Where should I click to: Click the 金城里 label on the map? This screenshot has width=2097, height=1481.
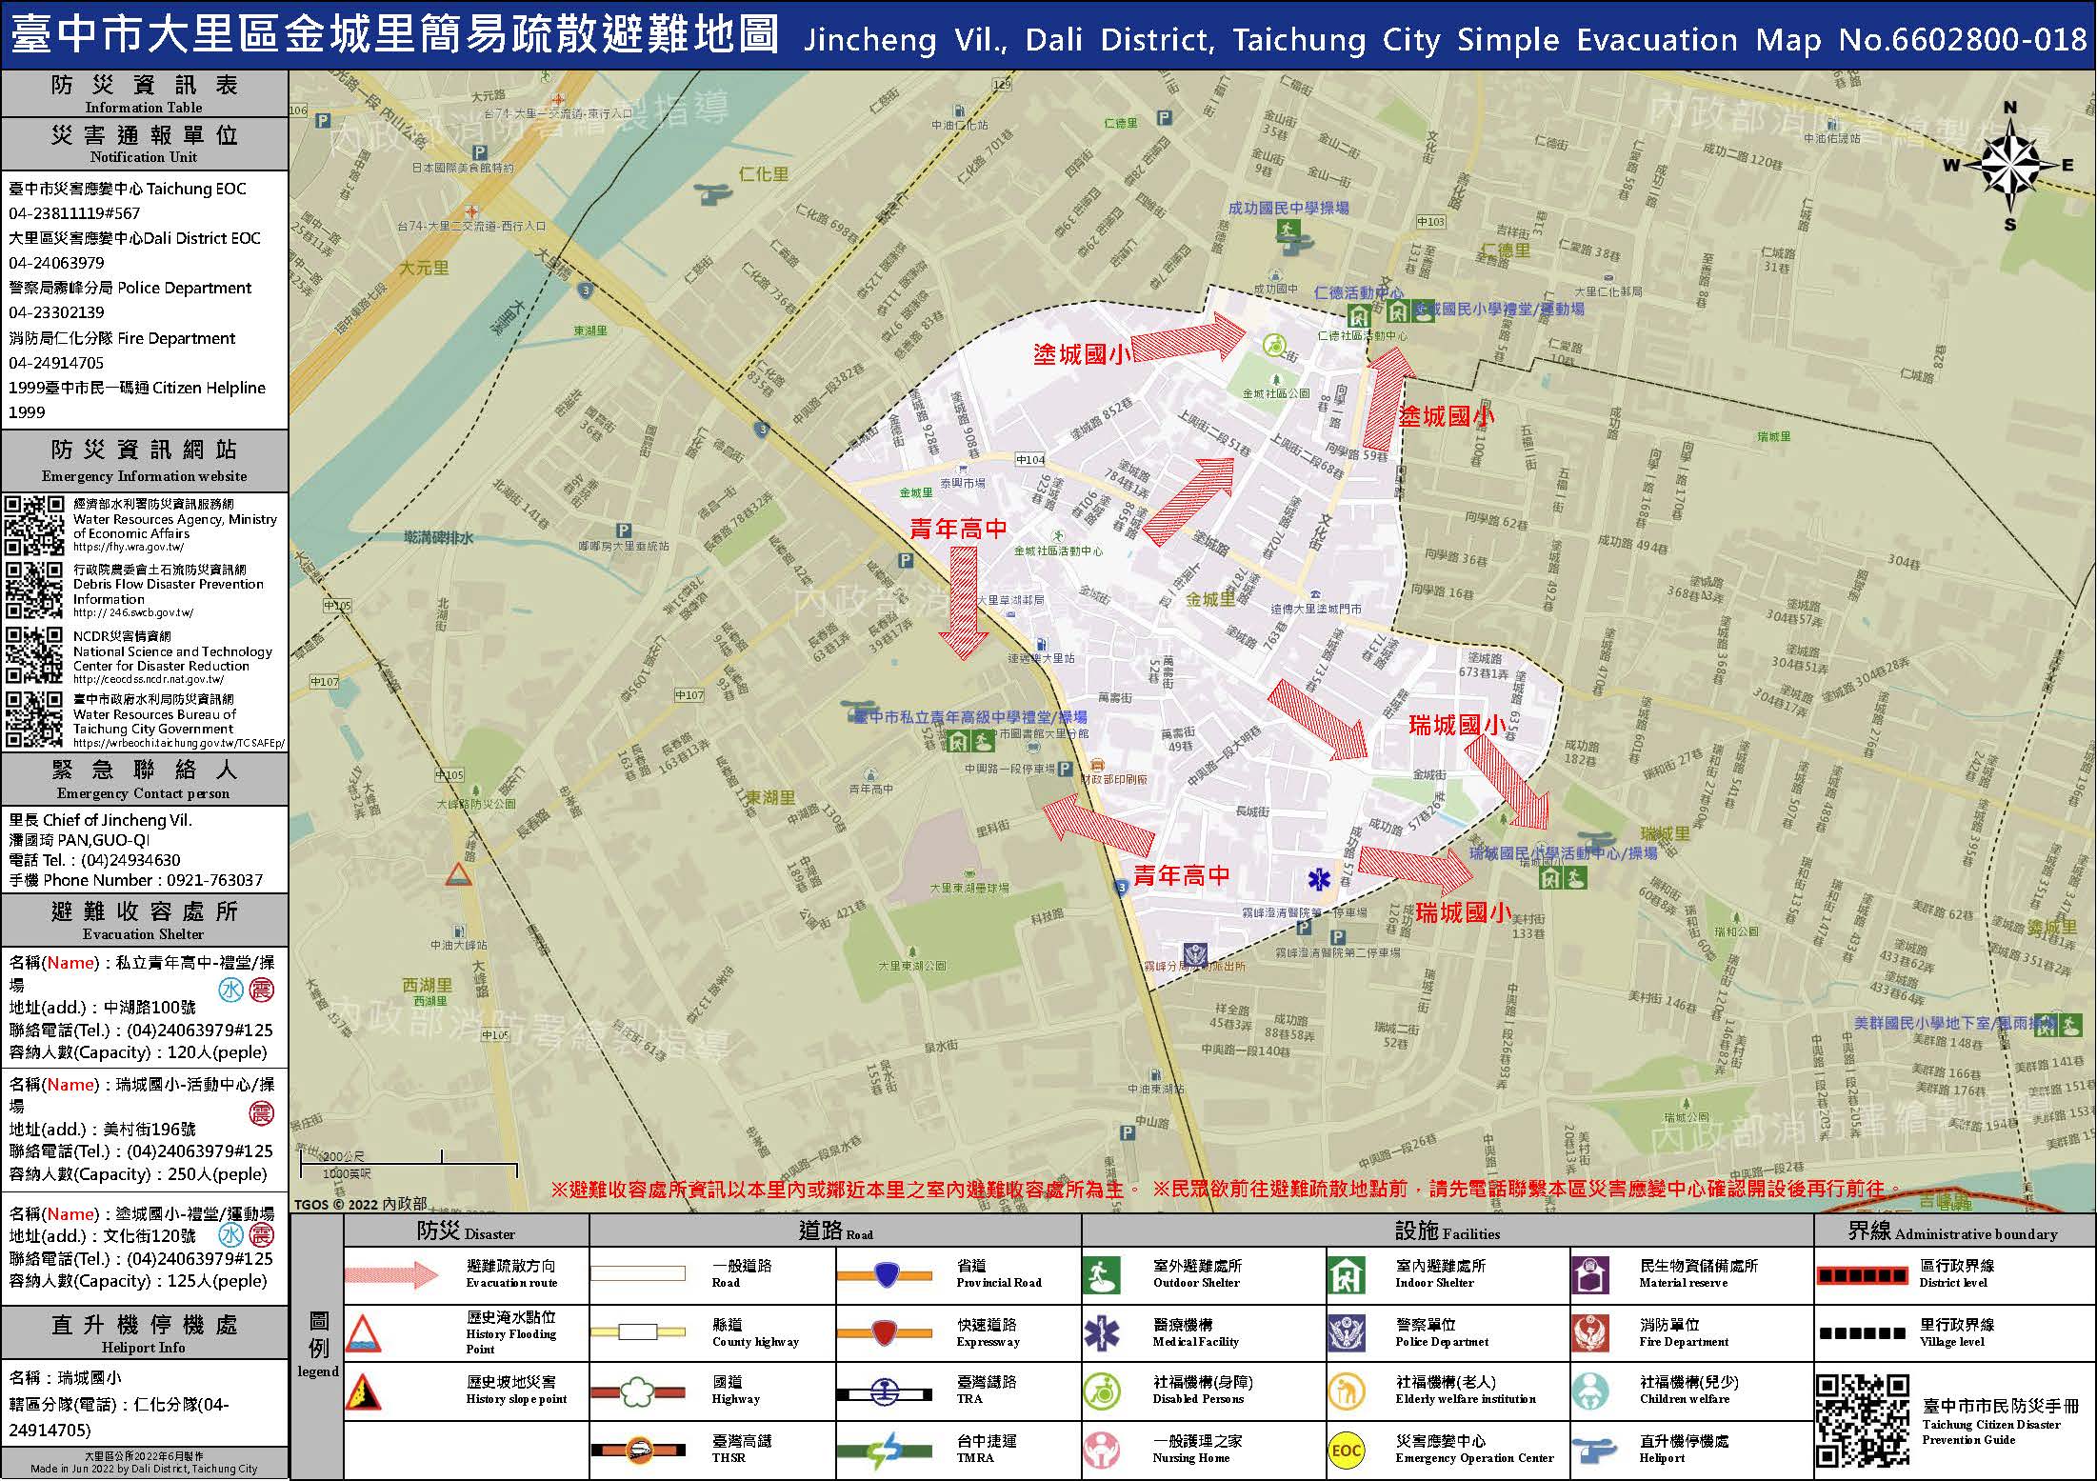[1209, 599]
